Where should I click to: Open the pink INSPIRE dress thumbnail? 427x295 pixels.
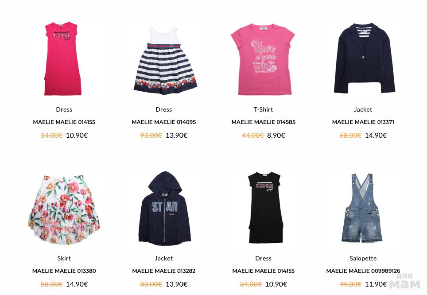tap(63, 59)
